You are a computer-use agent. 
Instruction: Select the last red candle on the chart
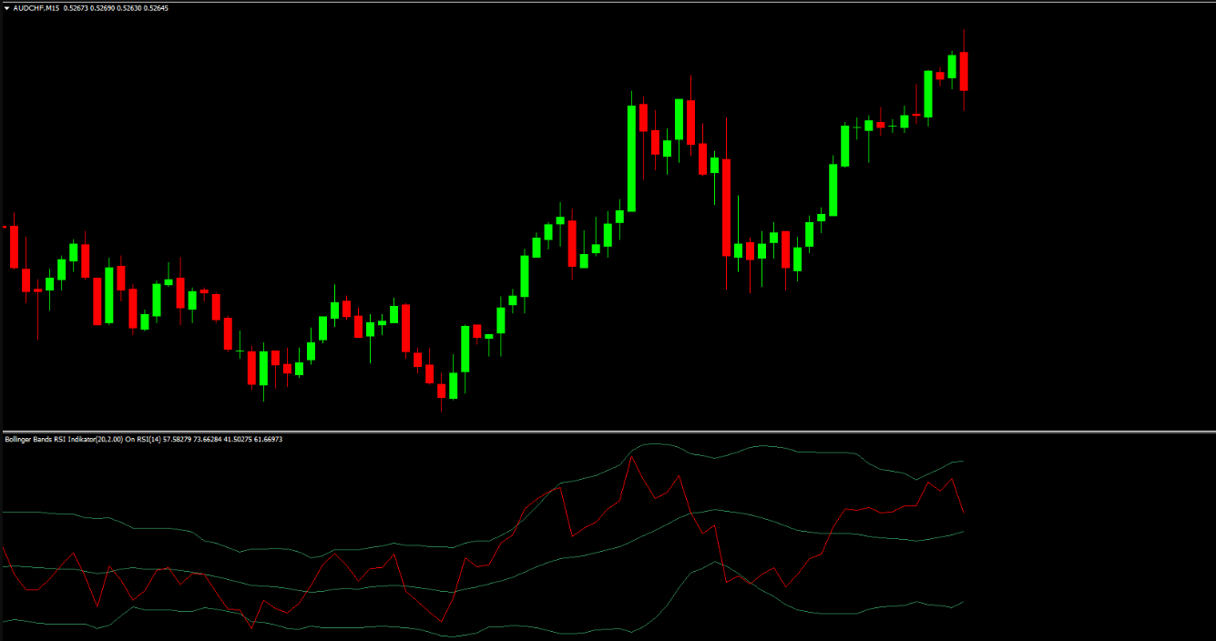[x=964, y=71]
